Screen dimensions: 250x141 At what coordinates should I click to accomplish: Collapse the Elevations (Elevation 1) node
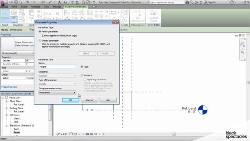coord(7,126)
